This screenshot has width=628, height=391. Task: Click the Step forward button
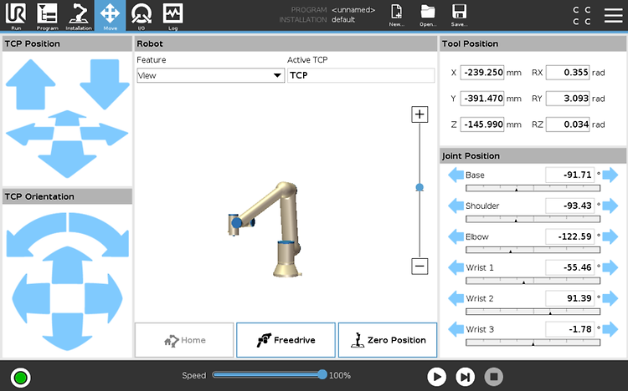point(465,377)
